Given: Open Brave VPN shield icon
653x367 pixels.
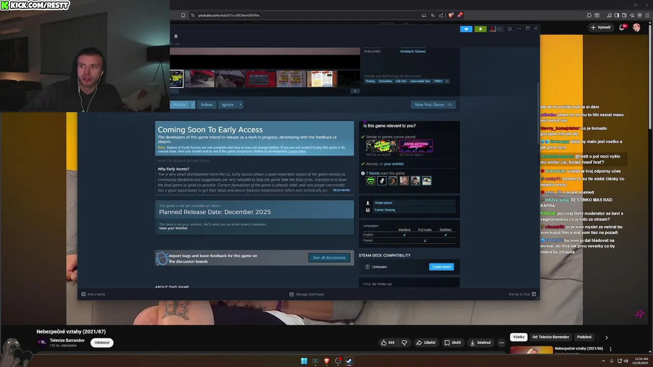Looking at the screenshot, I should click(x=640, y=15).
